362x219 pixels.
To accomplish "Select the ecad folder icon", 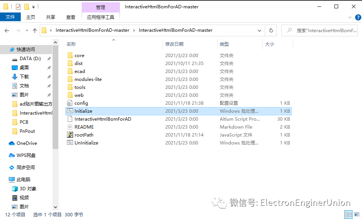I will [x=70, y=71].
